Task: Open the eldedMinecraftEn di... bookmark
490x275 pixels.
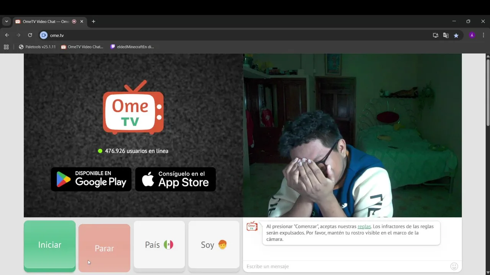Action: 132,47
